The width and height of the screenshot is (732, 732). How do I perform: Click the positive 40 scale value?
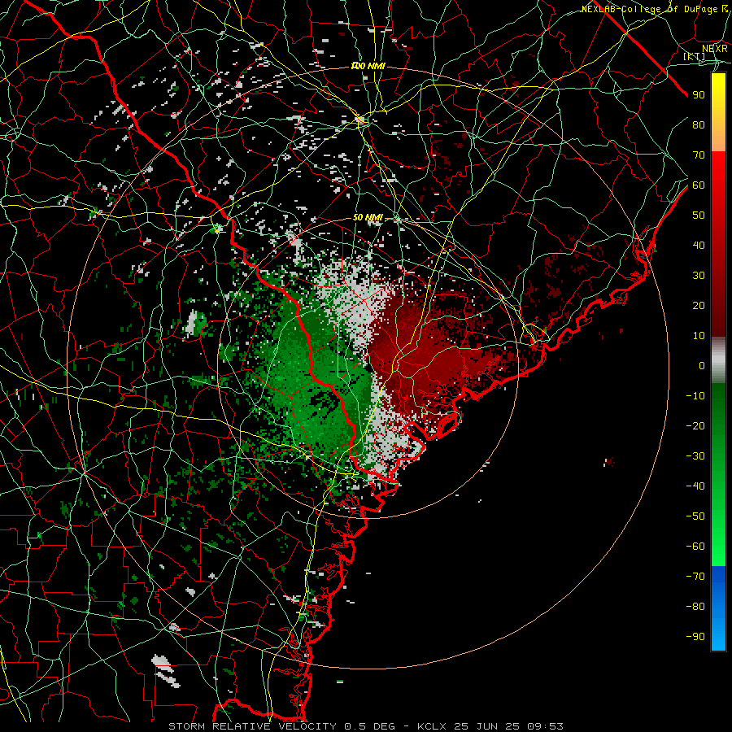click(x=699, y=245)
